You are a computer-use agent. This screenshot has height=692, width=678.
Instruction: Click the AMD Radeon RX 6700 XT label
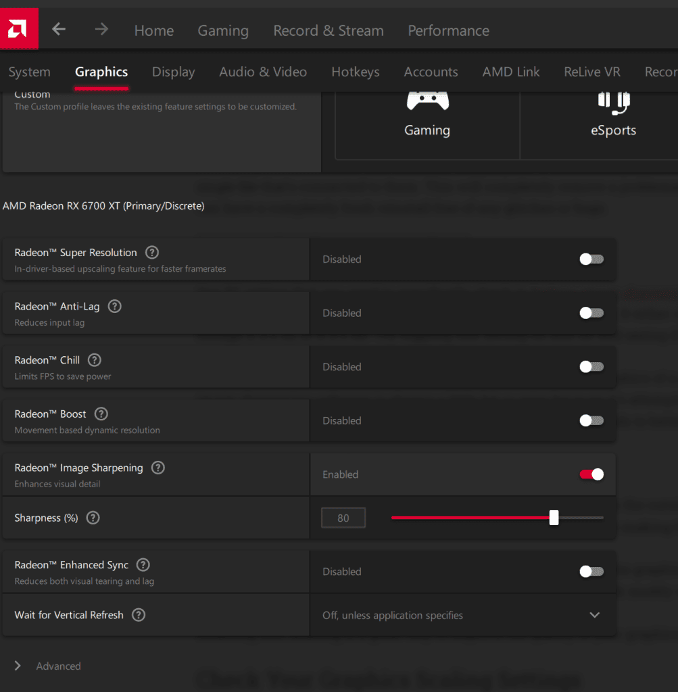point(103,206)
